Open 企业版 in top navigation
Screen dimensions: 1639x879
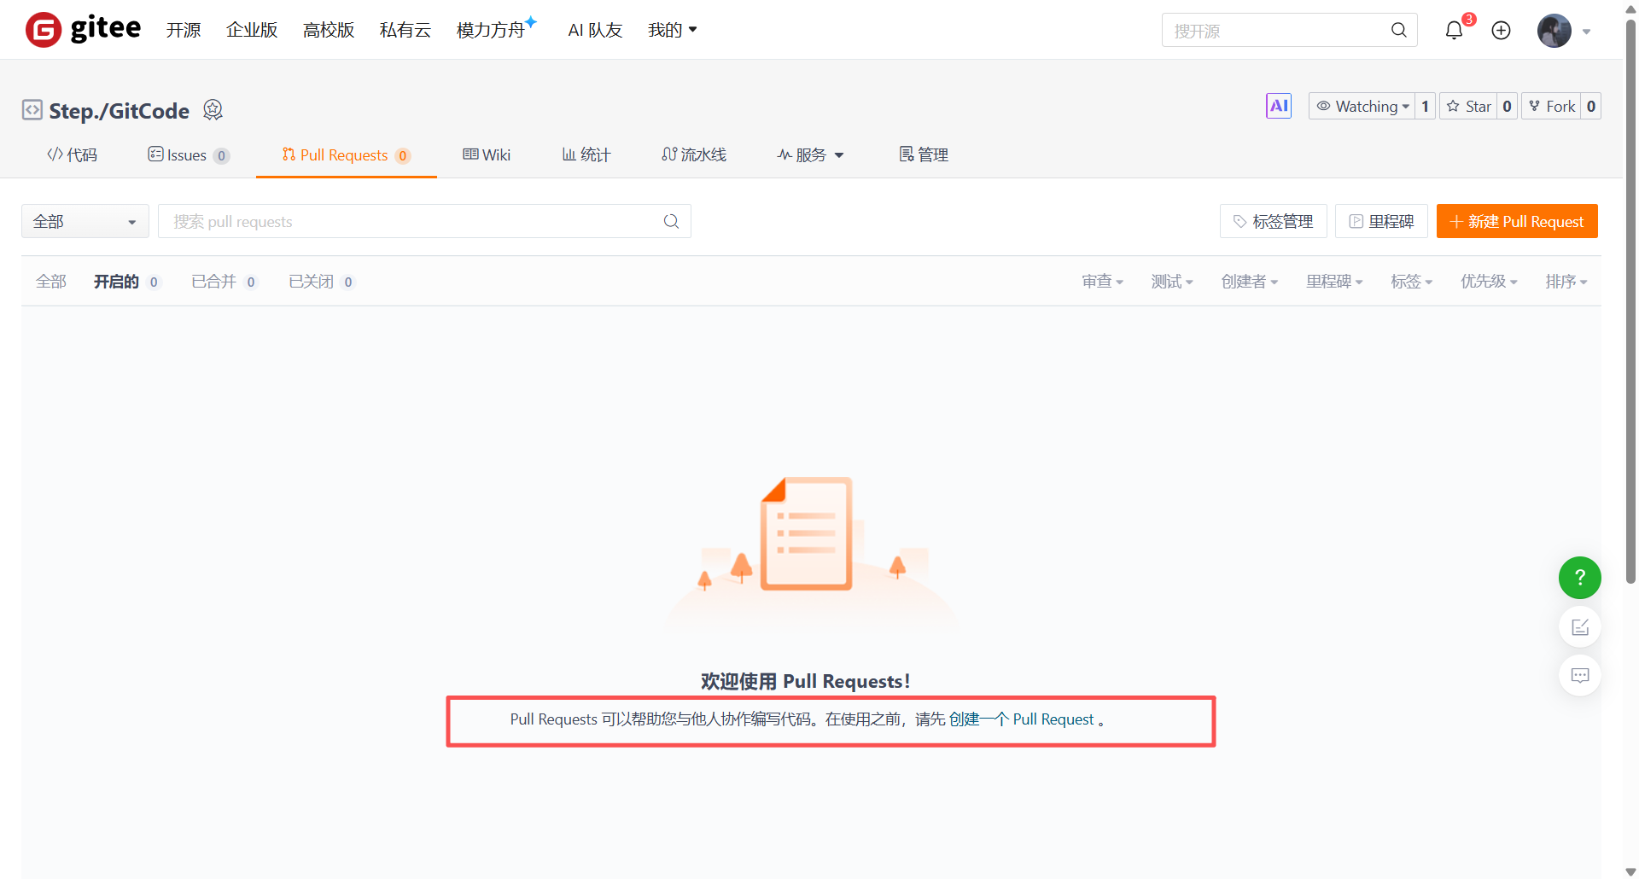click(252, 30)
